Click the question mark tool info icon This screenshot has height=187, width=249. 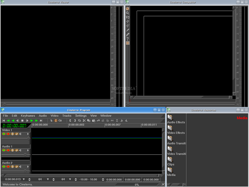pos(128,39)
